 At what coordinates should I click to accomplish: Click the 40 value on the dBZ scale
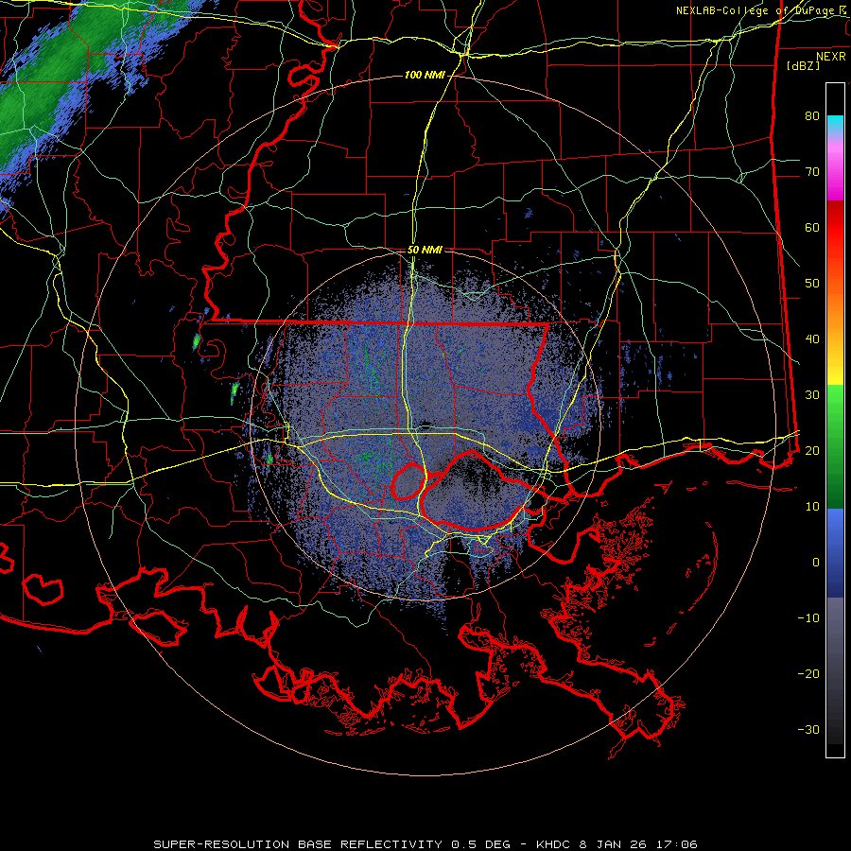pyautogui.click(x=812, y=339)
